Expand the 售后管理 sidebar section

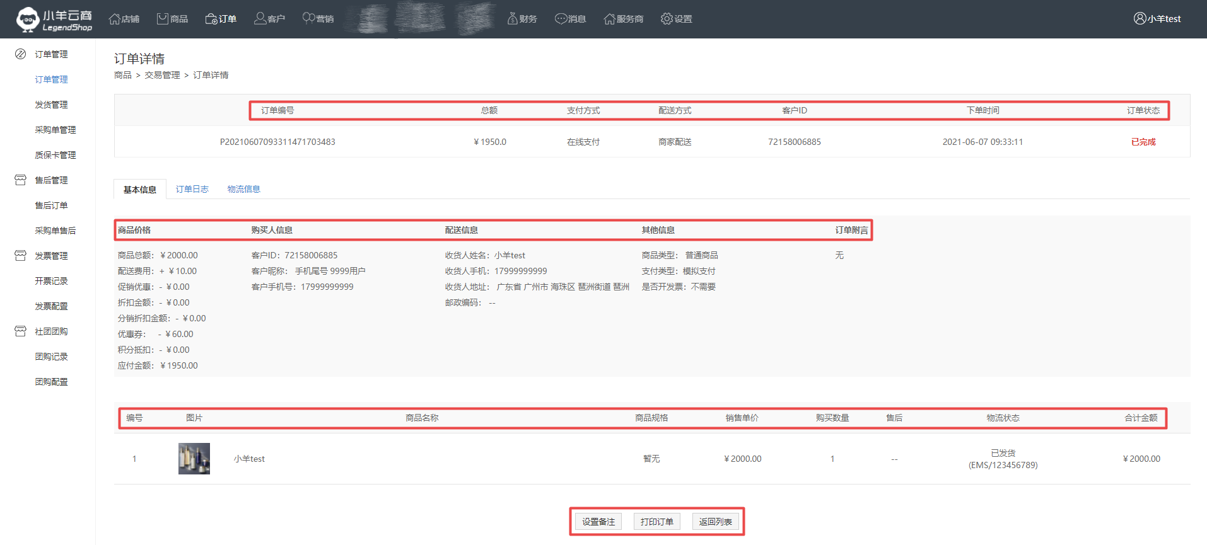pyautogui.click(x=50, y=180)
